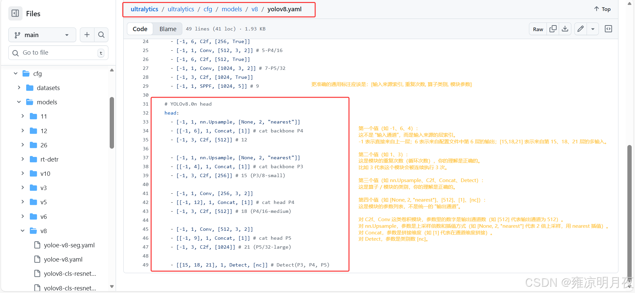This screenshot has width=635, height=293.
Task: Select yoloe-v8.yaml file icon
Action: [x=37, y=259]
